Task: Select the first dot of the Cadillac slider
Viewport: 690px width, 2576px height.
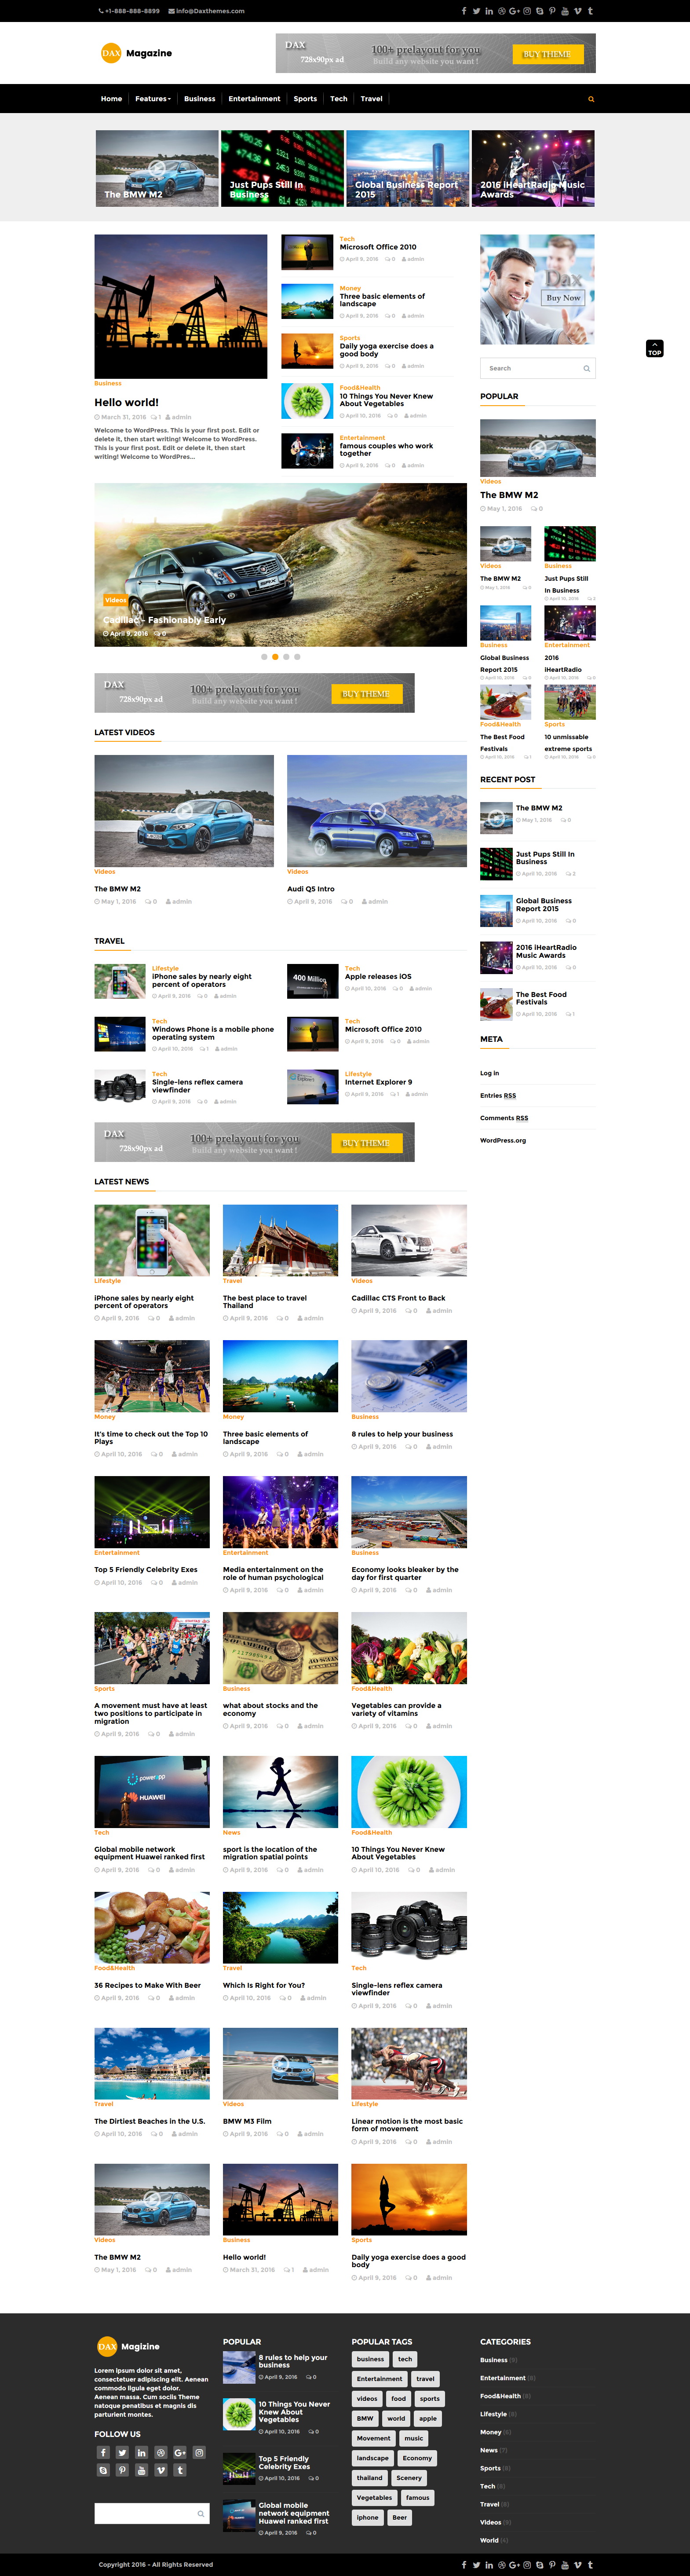Action: coord(264,657)
